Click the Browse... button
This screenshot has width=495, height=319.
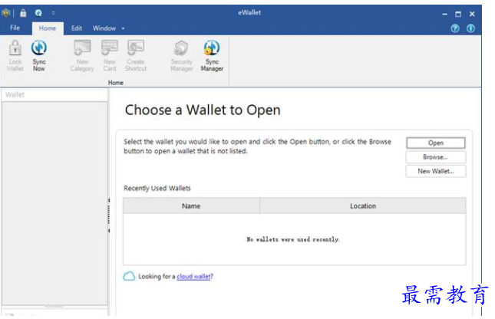pyautogui.click(x=436, y=157)
